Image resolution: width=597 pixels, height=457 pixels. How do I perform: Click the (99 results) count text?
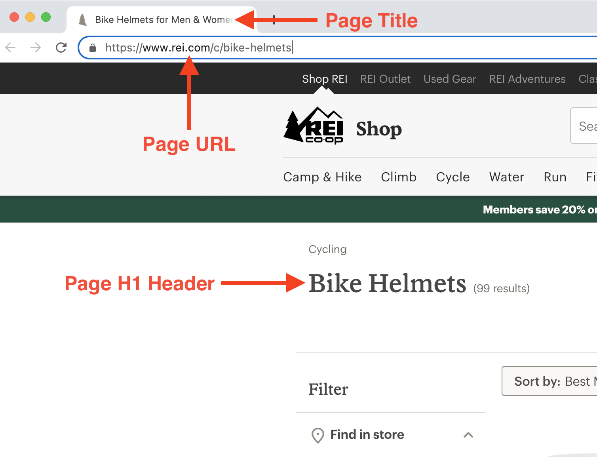coord(501,288)
